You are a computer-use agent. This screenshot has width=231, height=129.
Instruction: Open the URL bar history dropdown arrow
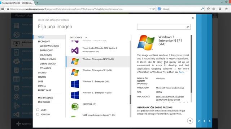tap(151, 9)
